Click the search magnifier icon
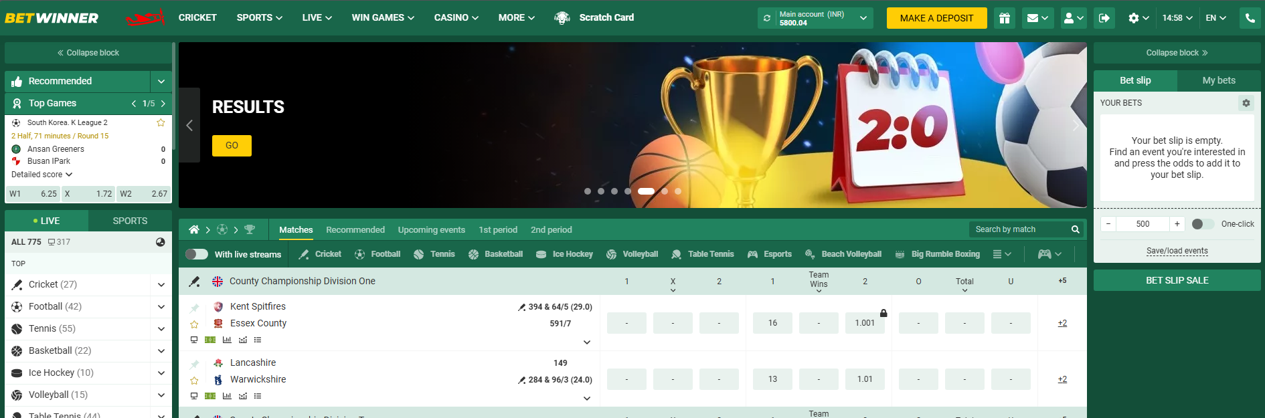Screen dimensions: 1265x418 pyautogui.click(x=1075, y=229)
